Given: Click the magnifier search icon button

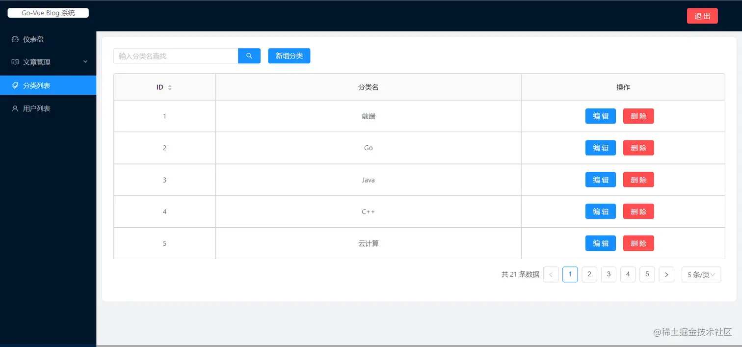Looking at the screenshot, I should point(249,56).
